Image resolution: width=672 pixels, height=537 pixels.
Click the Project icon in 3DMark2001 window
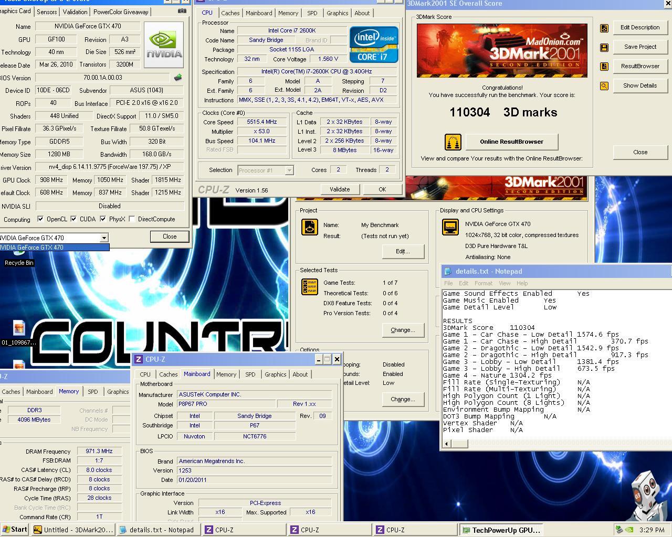(310, 227)
